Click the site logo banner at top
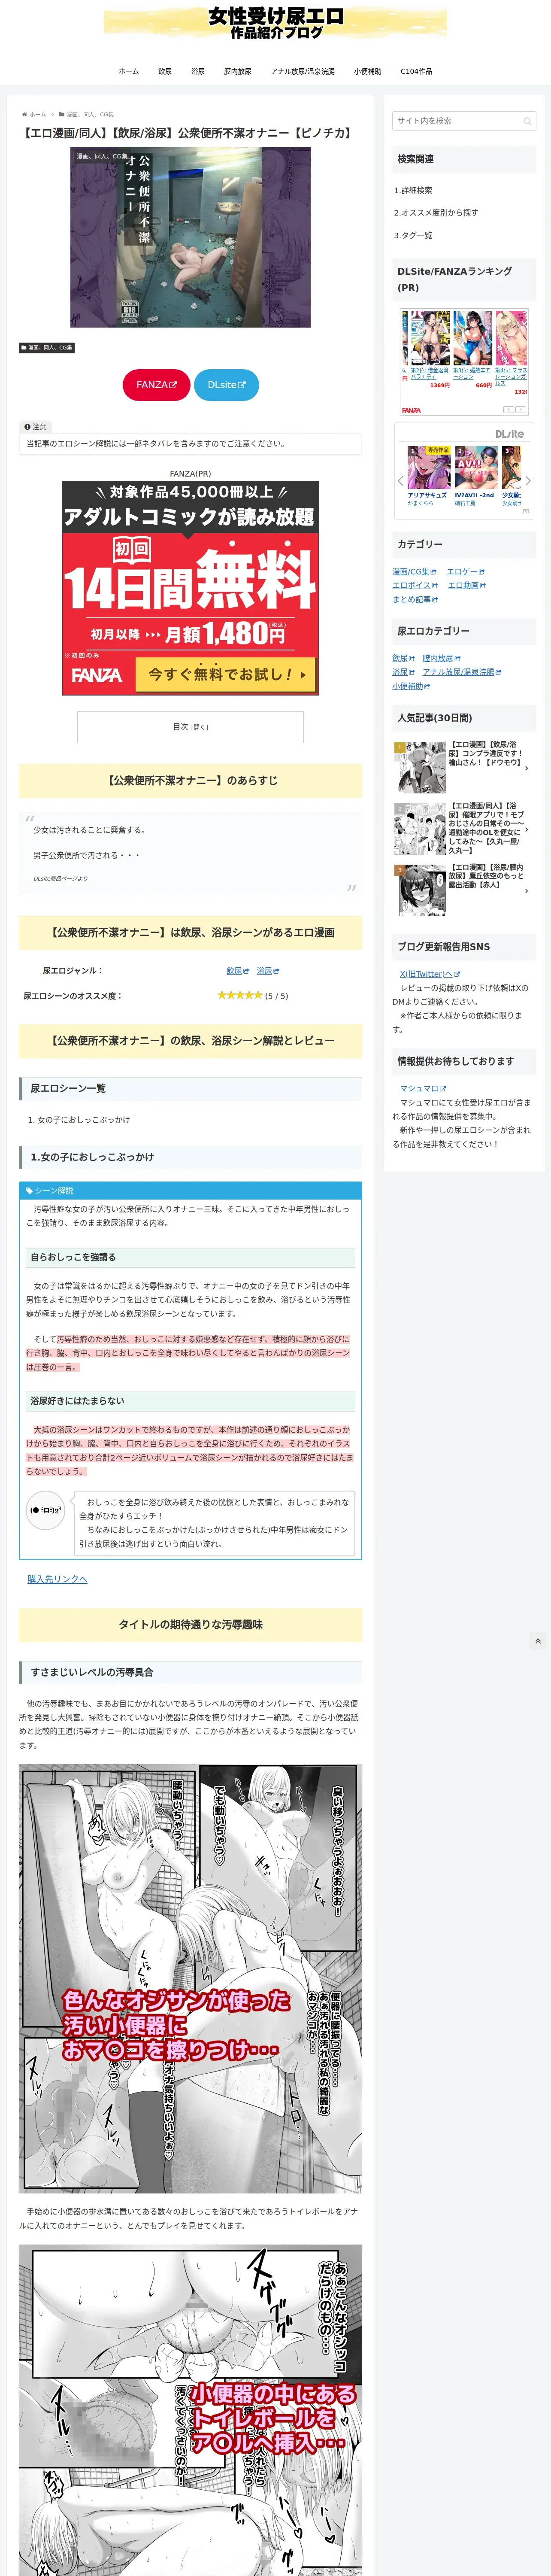 click(275, 24)
